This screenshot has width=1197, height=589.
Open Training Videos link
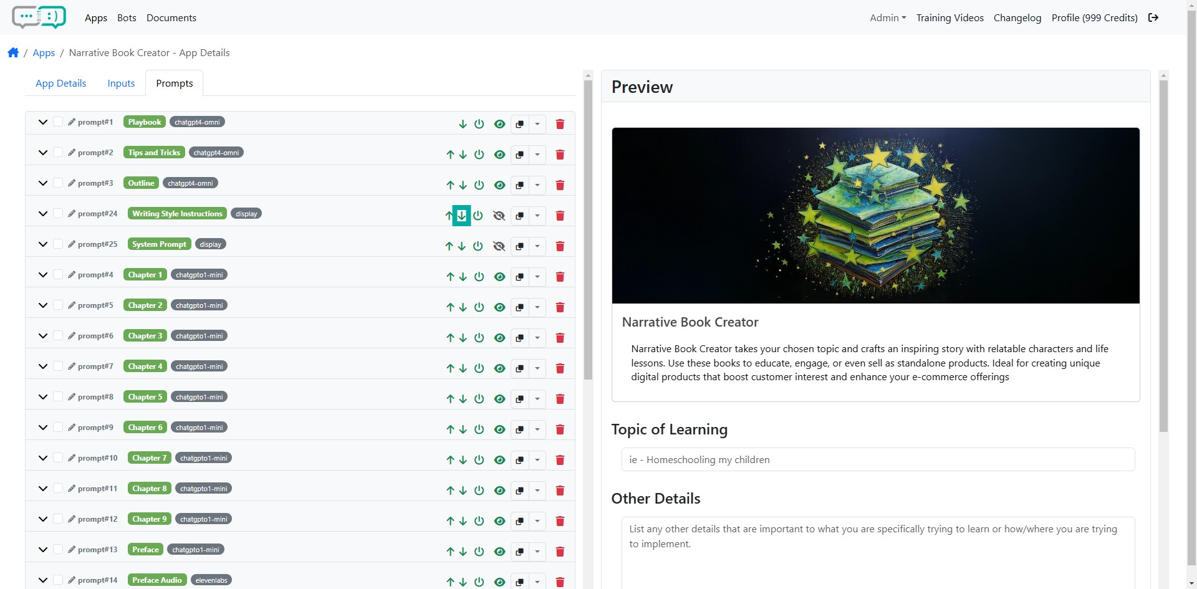coord(949,18)
